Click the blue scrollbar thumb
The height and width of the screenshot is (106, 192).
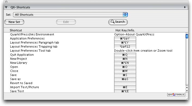click(187, 36)
